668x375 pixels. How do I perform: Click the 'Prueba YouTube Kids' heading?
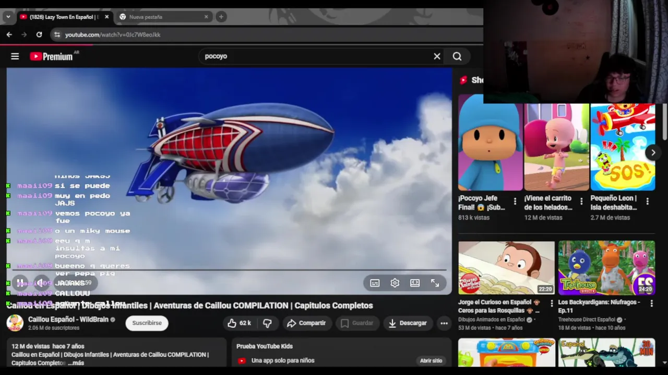tap(265, 346)
